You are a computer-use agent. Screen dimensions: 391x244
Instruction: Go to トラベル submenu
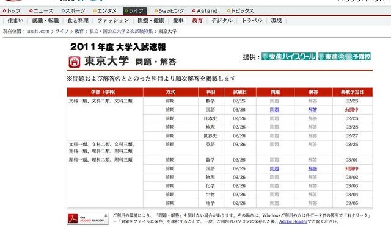[x=252, y=20]
